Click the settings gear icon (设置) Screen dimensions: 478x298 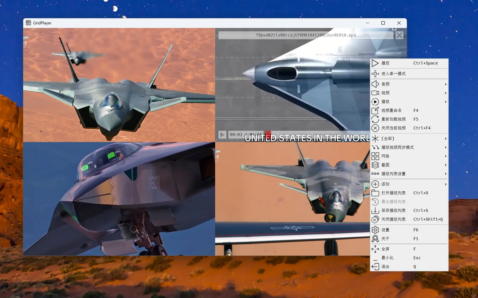[375, 230]
